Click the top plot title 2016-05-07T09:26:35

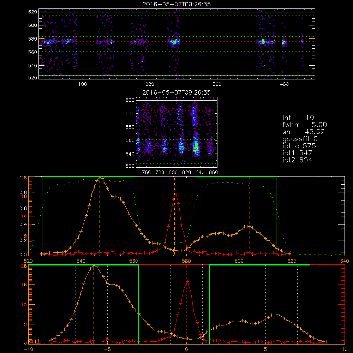176,4
